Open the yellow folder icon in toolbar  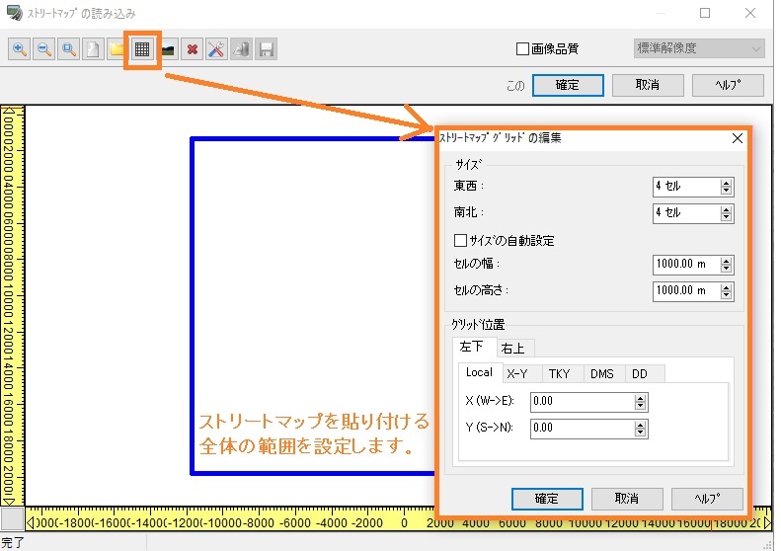[x=117, y=48]
